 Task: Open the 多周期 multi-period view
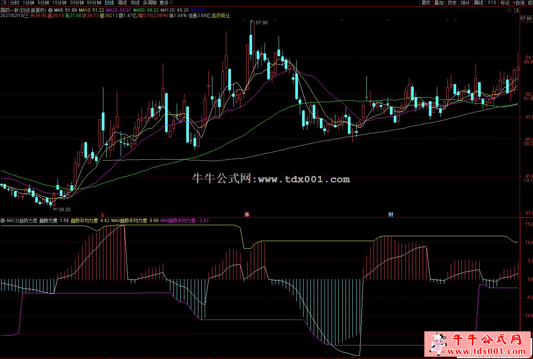pyautogui.click(x=150, y=3)
